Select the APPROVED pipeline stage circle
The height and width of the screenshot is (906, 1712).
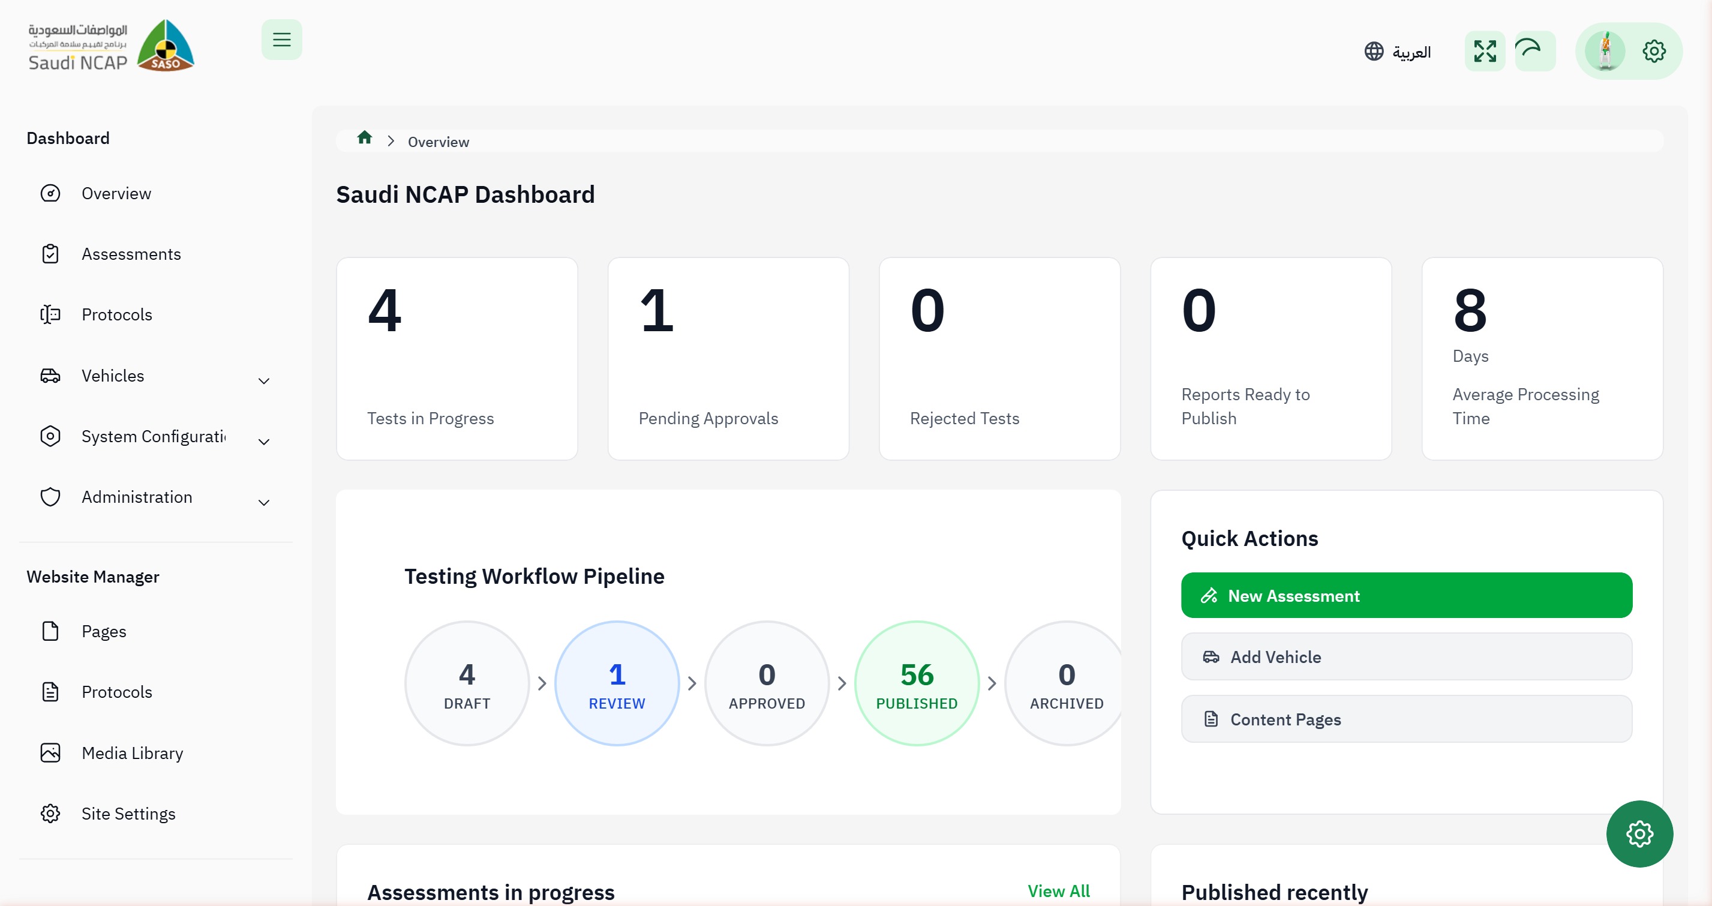click(x=767, y=683)
